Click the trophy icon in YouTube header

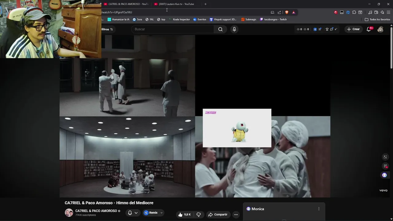tap(327, 29)
